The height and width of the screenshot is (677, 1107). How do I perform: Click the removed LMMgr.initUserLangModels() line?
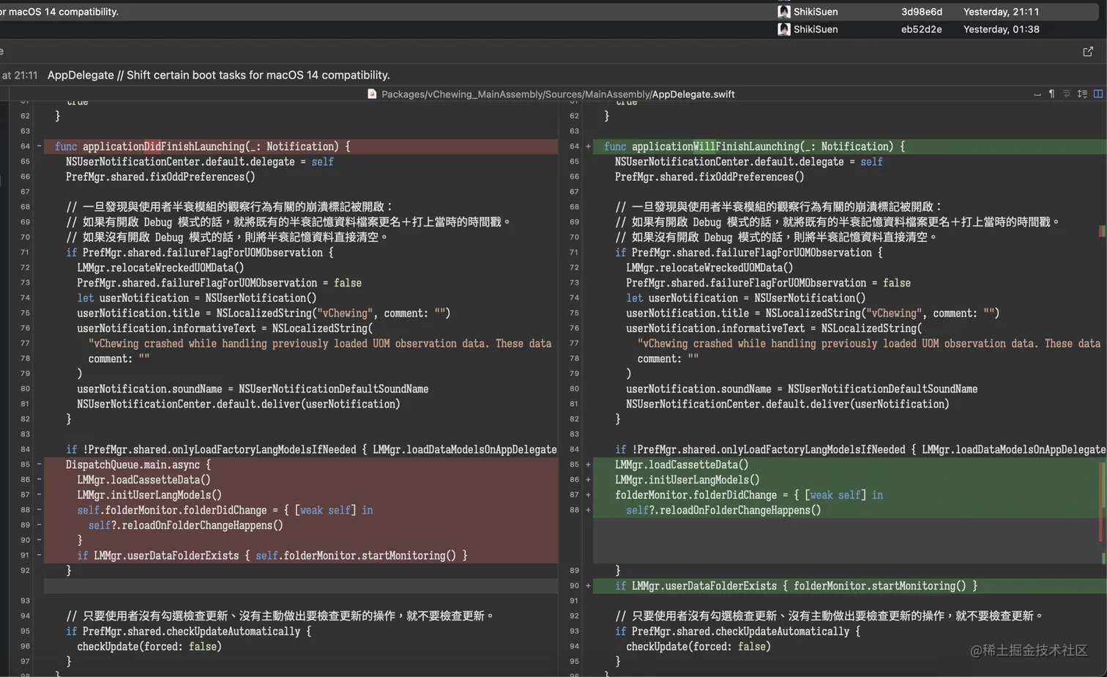301,495
